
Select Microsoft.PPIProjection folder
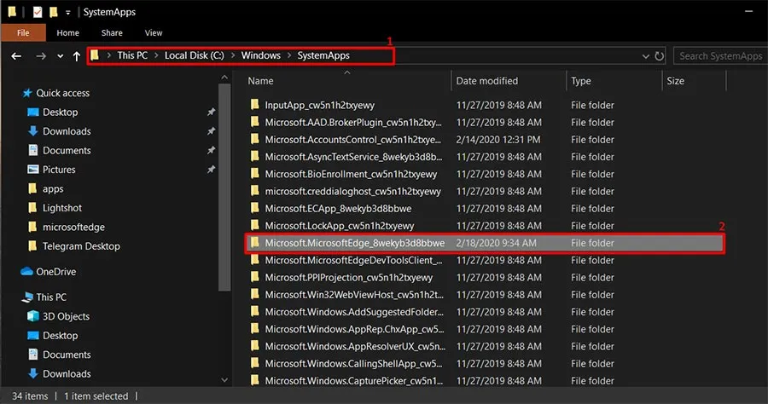coord(349,277)
